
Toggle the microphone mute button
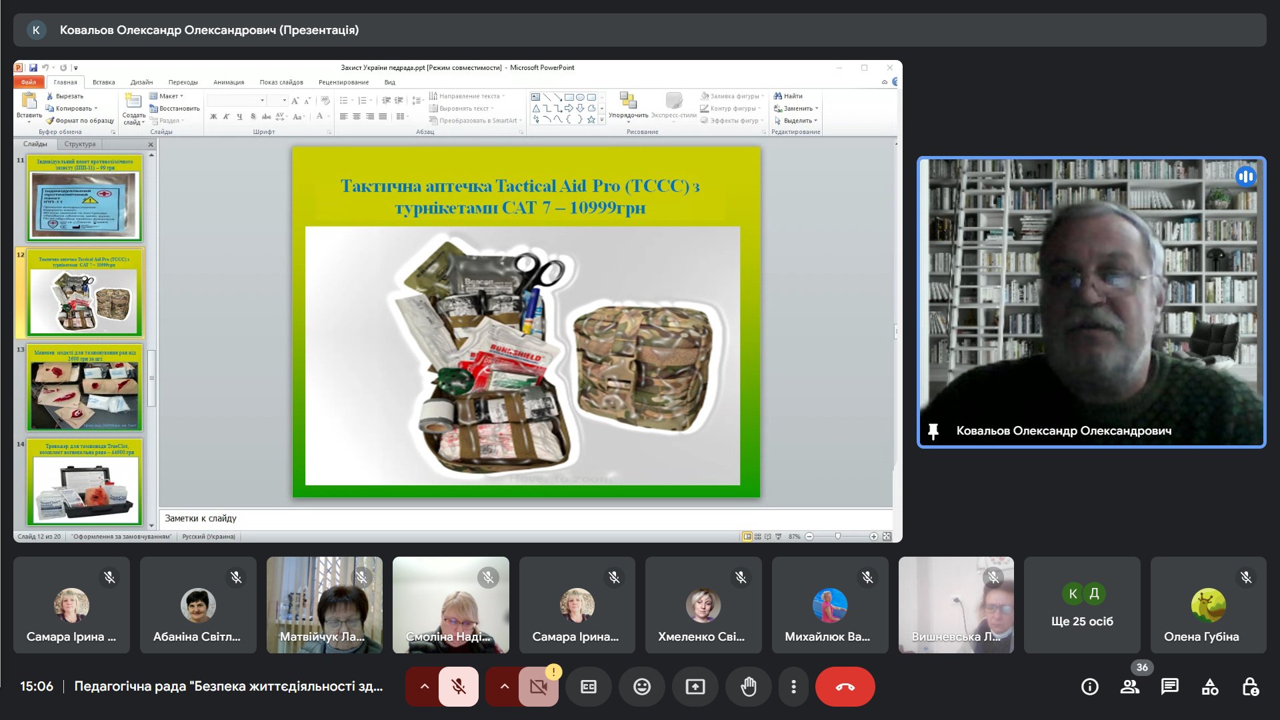click(458, 687)
